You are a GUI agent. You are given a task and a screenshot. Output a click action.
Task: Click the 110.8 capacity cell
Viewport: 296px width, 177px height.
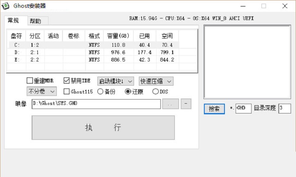click(x=118, y=45)
